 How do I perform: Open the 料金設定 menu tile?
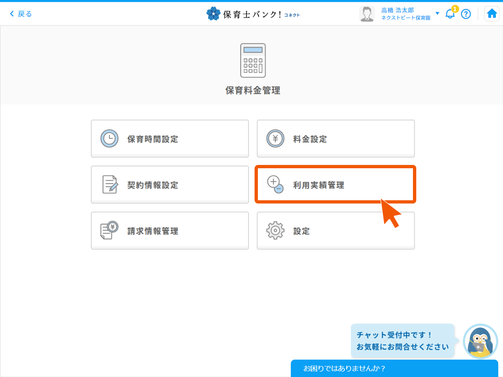336,139
